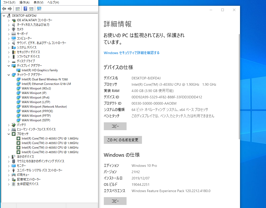
Task: Click the モニター monitor icon
Action: coord(14,166)
